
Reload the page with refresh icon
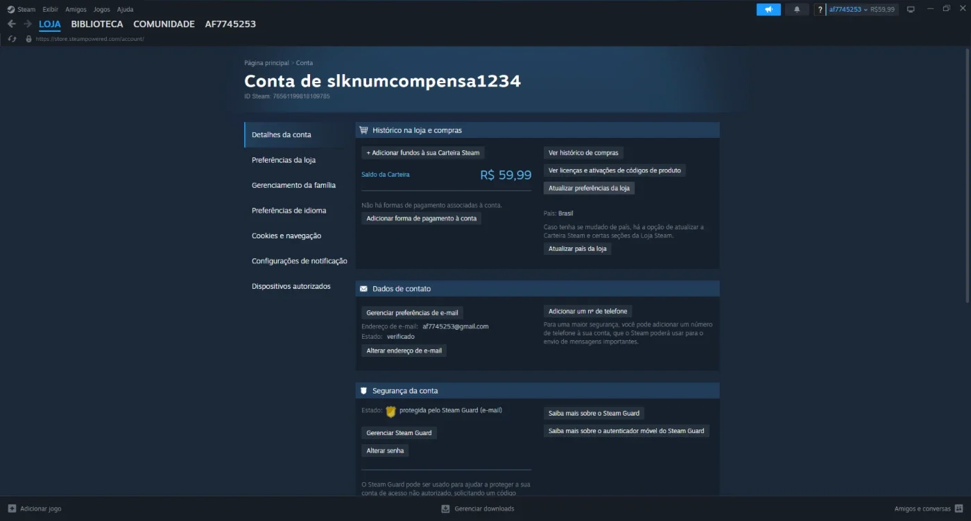point(12,39)
